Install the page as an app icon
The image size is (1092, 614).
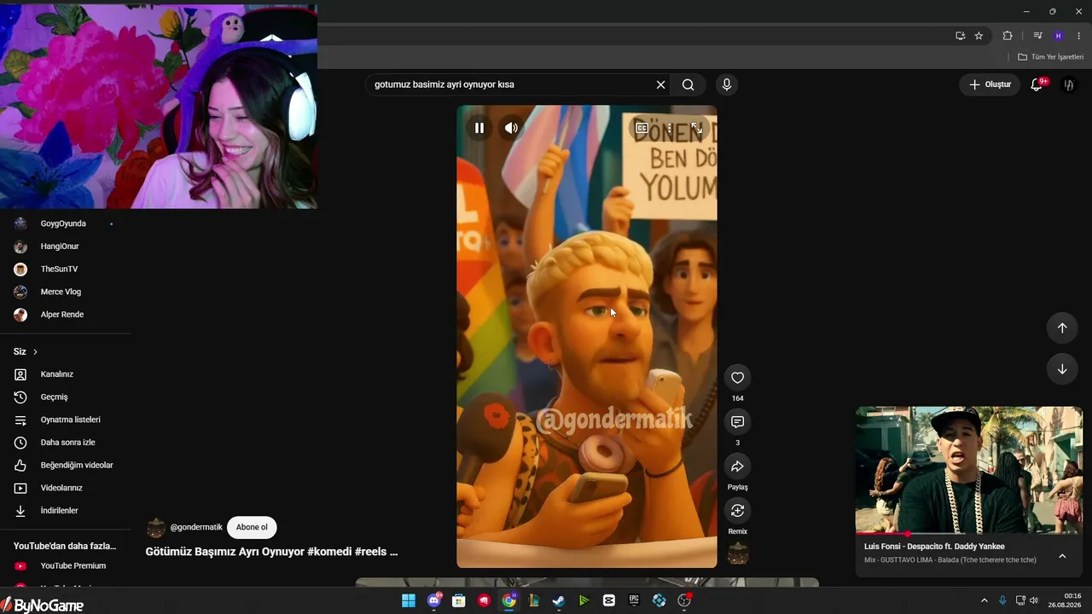click(x=961, y=36)
